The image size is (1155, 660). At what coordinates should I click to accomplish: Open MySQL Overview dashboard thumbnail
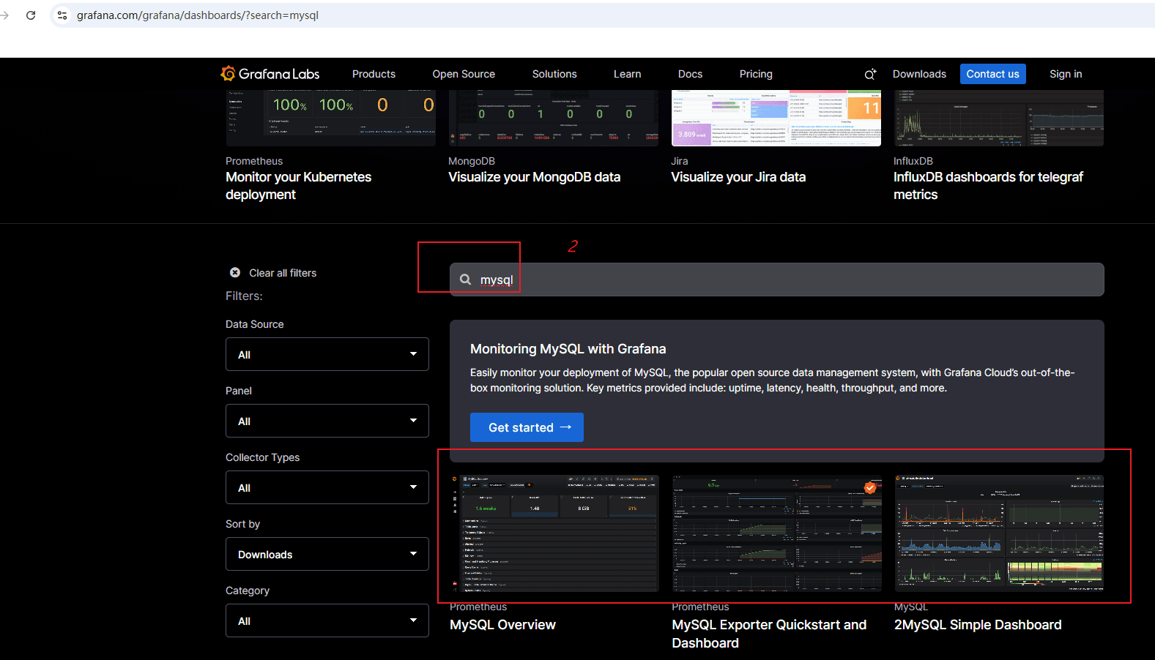click(x=554, y=533)
